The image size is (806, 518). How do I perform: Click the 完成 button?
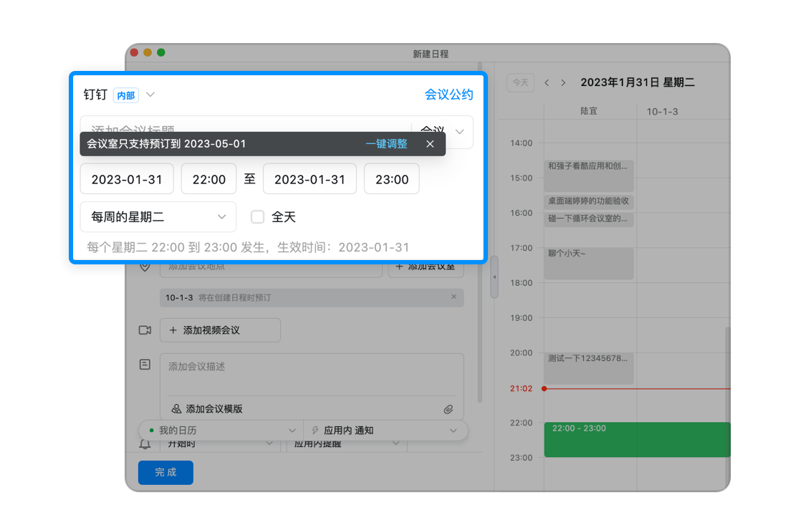tap(165, 473)
